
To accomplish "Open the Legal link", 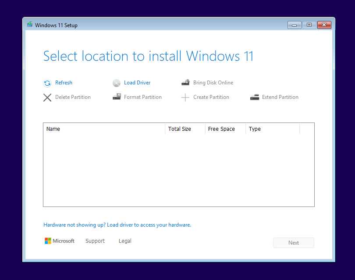I will [125, 241].
